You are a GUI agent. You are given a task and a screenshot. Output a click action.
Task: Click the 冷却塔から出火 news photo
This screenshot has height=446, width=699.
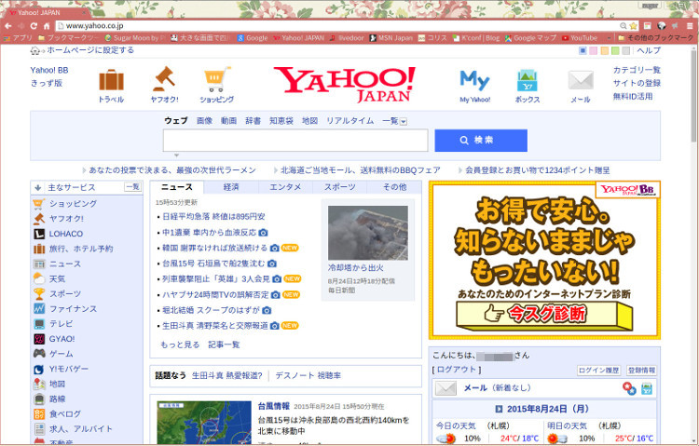[368, 233]
